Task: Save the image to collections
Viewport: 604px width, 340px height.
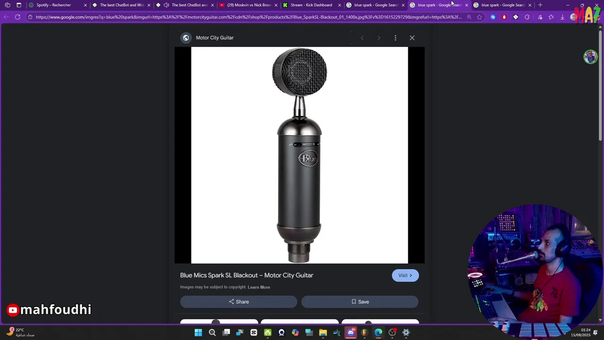Action: click(x=360, y=302)
